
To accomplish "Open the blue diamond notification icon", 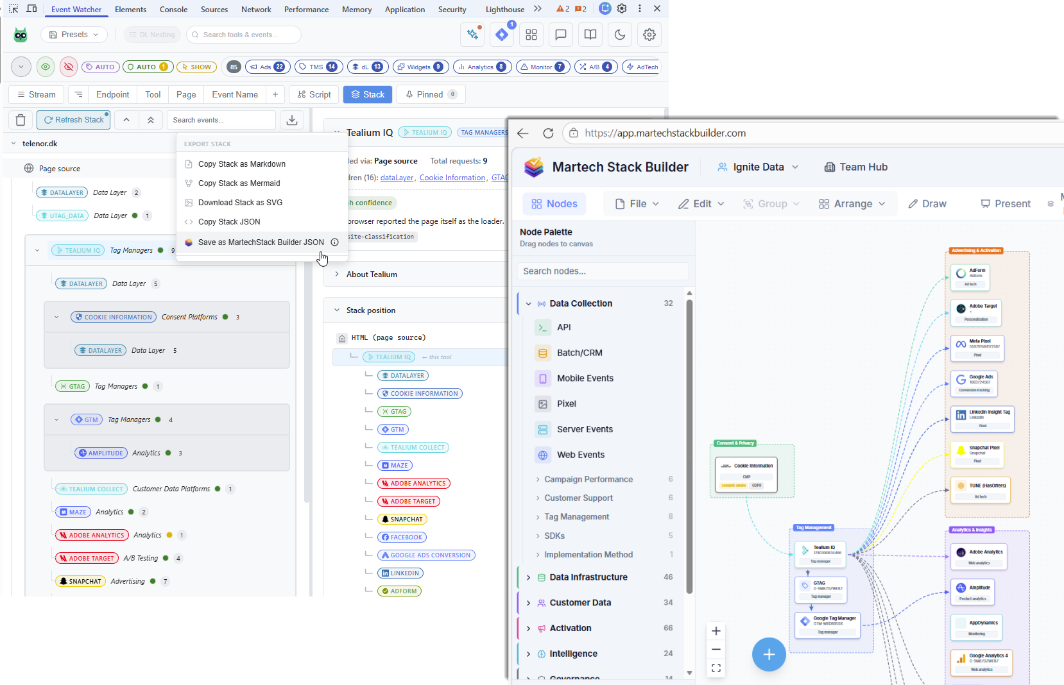I will 502,35.
